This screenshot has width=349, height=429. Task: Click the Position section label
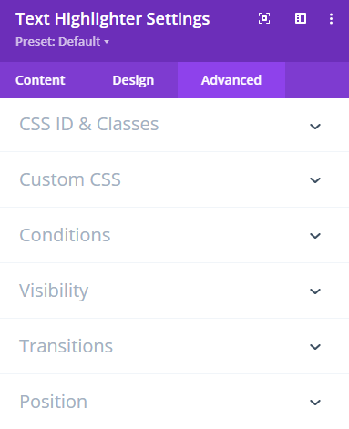[x=54, y=402]
